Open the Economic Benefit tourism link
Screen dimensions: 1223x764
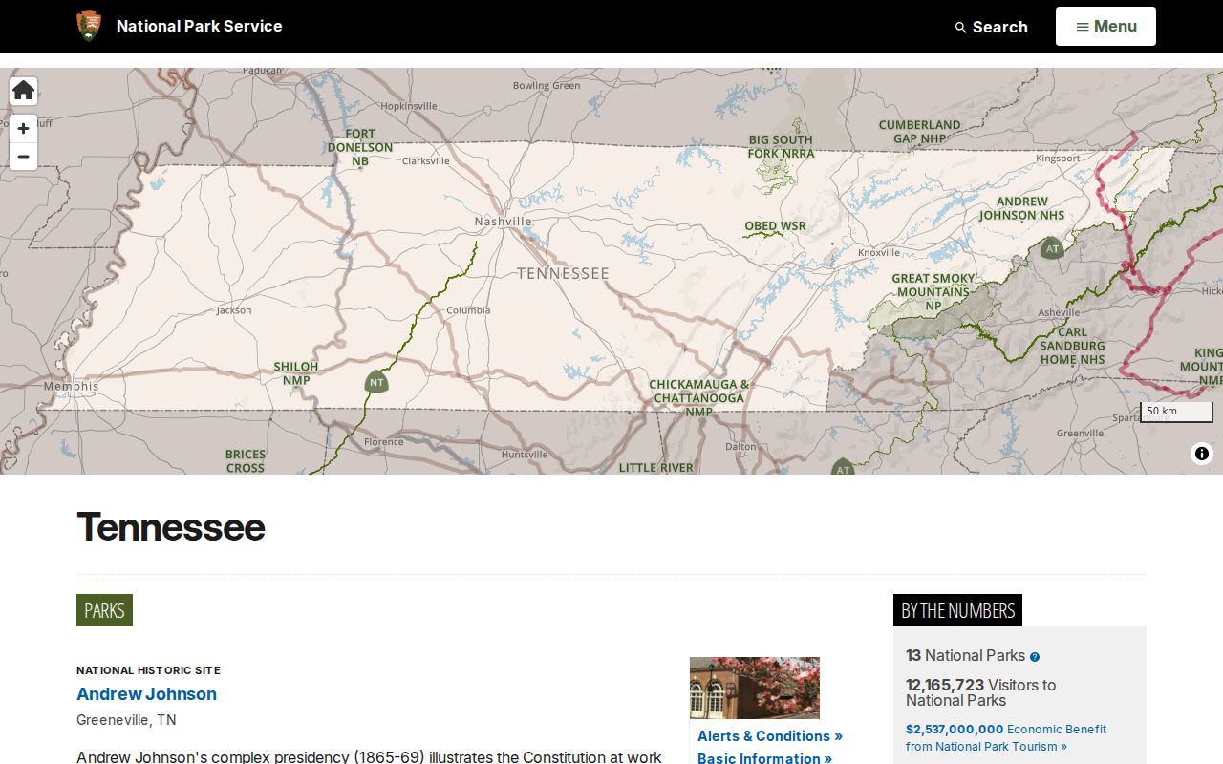[1006, 737]
